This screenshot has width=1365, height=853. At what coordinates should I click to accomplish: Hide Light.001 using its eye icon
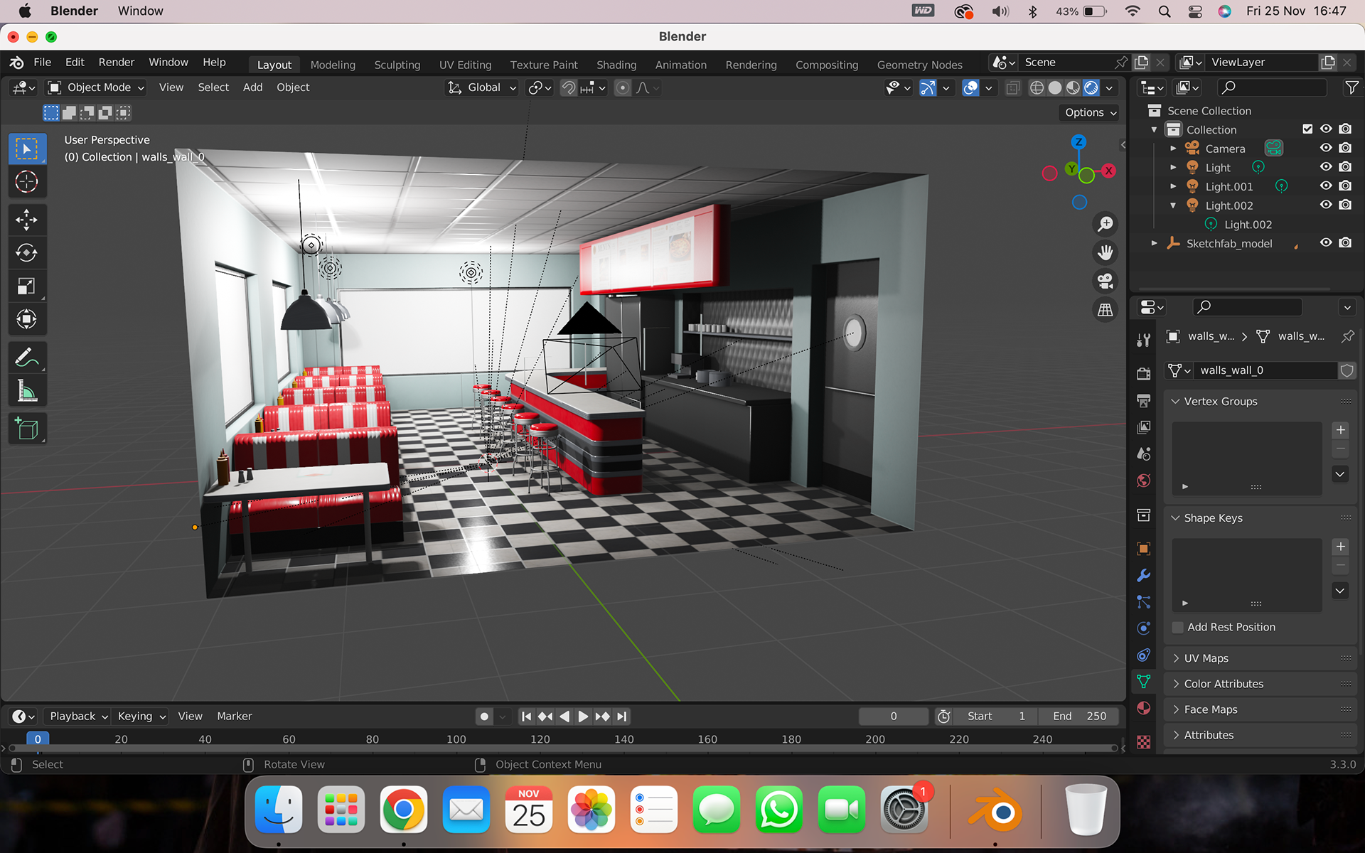(x=1326, y=186)
